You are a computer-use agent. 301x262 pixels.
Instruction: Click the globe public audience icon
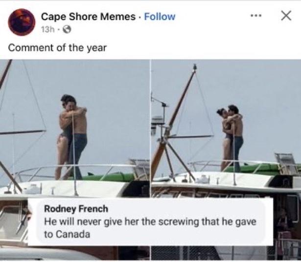(68, 29)
